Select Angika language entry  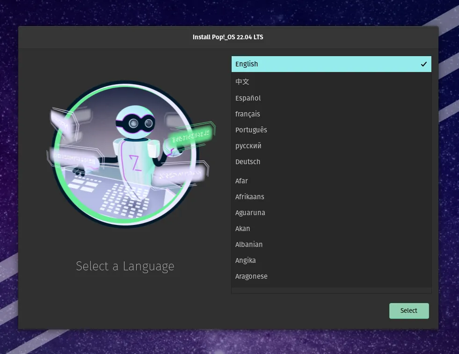click(x=246, y=260)
